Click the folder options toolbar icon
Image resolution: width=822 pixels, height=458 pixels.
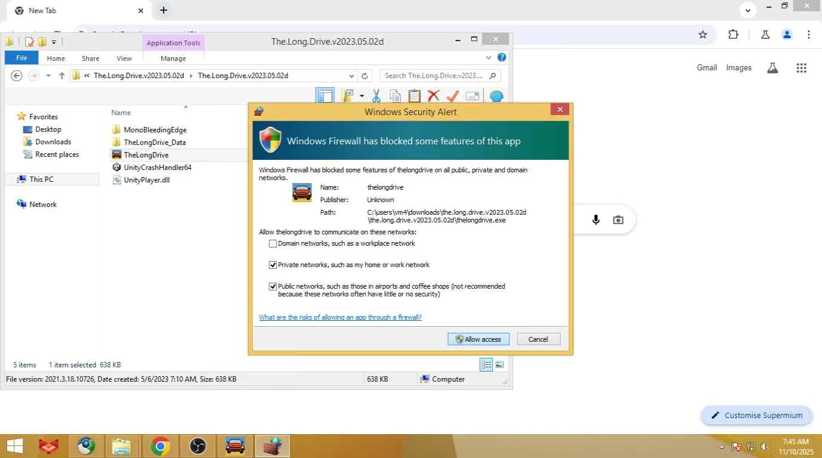(x=348, y=95)
